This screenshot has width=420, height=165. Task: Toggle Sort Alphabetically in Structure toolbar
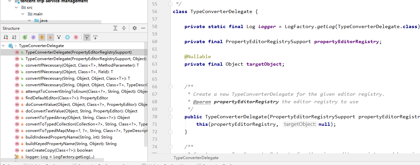pos(14,37)
